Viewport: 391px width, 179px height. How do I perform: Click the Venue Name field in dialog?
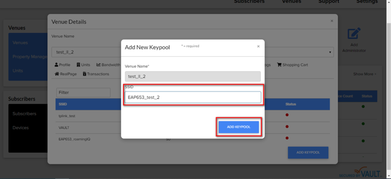(193, 76)
